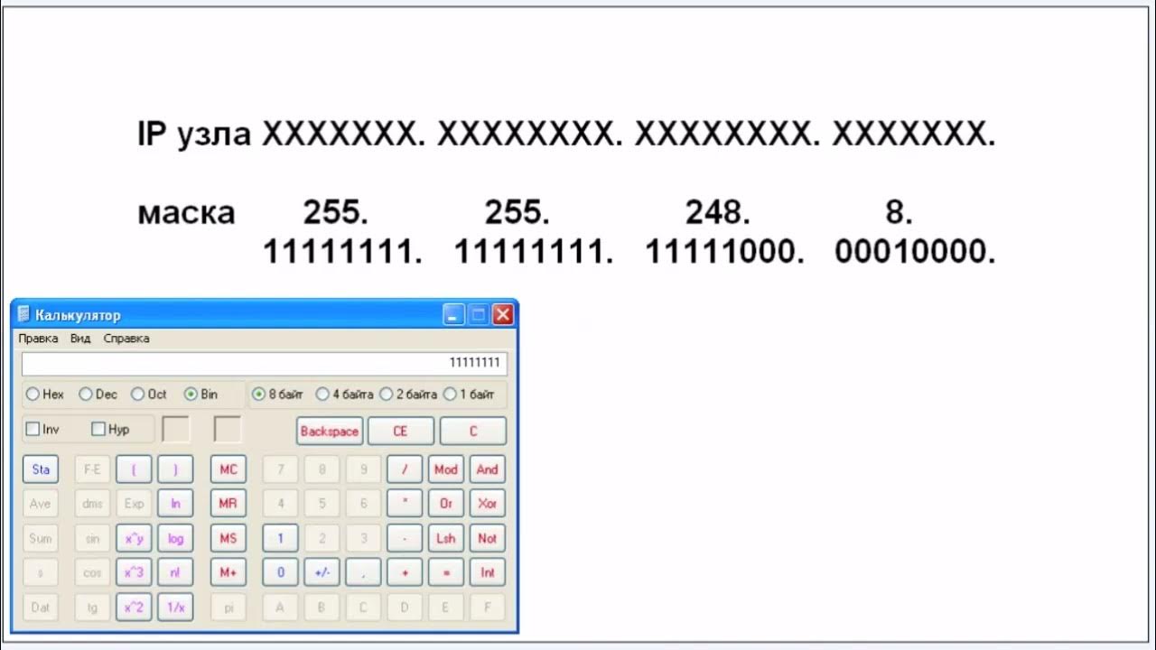Click the multiply * key
The height and width of the screenshot is (650, 1156).
(405, 504)
